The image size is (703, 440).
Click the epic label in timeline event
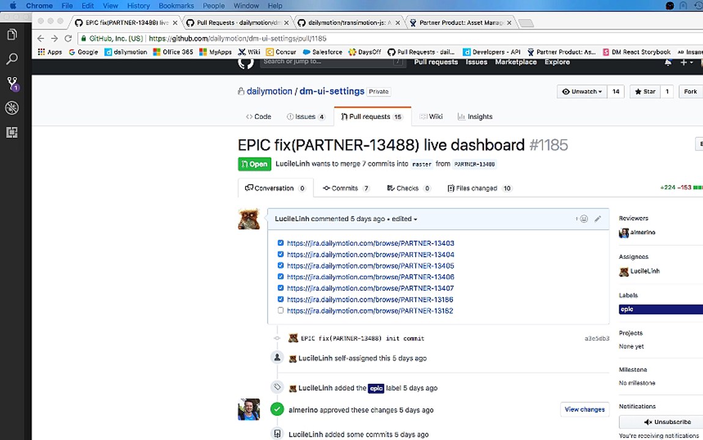pos(376,388)
